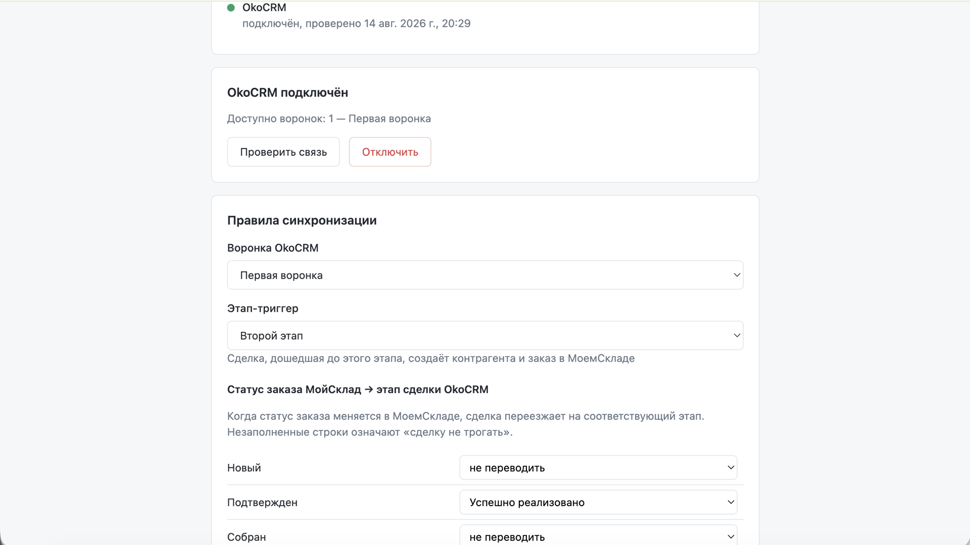Click the OkoCRM подключён heading
This screenshot has width=970, height=545.
tap(287, 92)
